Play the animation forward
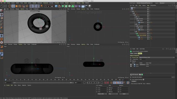 (93, 83)
